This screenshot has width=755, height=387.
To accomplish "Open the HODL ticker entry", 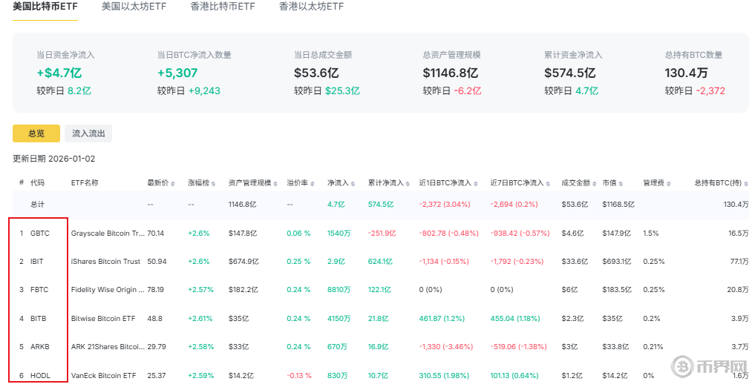I will coord(40,375).
